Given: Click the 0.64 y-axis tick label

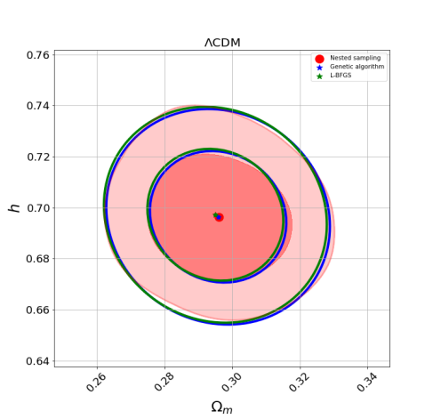Looking at the screenshot, I should (38, 361).
